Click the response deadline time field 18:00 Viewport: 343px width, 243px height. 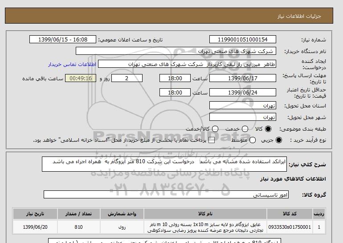tap(175, 78)
